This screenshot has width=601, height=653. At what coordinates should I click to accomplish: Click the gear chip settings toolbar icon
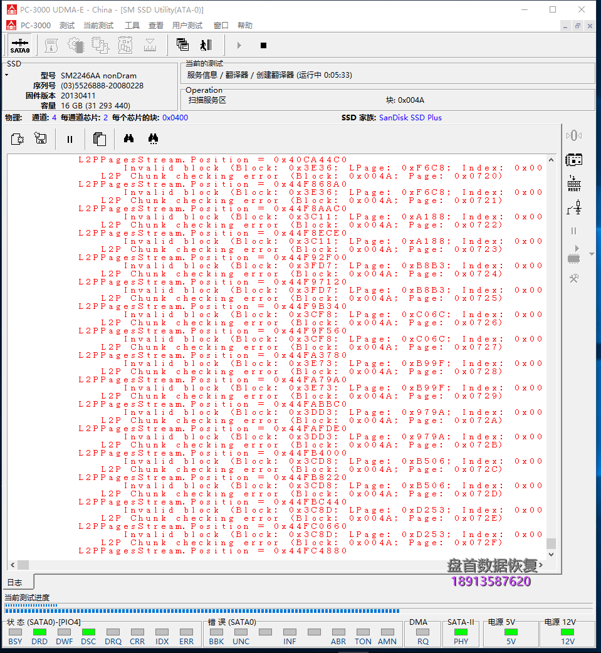click(x=76, y=45)
